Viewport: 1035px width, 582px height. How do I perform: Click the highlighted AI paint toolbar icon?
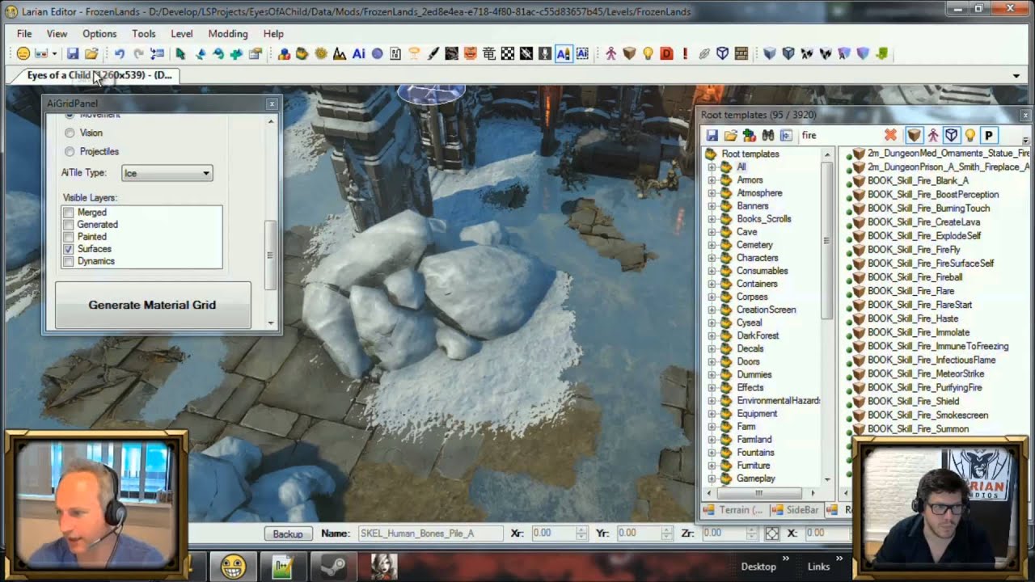564,53
